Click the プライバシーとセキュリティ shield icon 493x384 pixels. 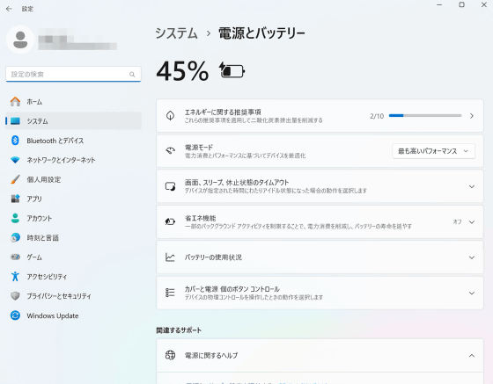[15, 296]
